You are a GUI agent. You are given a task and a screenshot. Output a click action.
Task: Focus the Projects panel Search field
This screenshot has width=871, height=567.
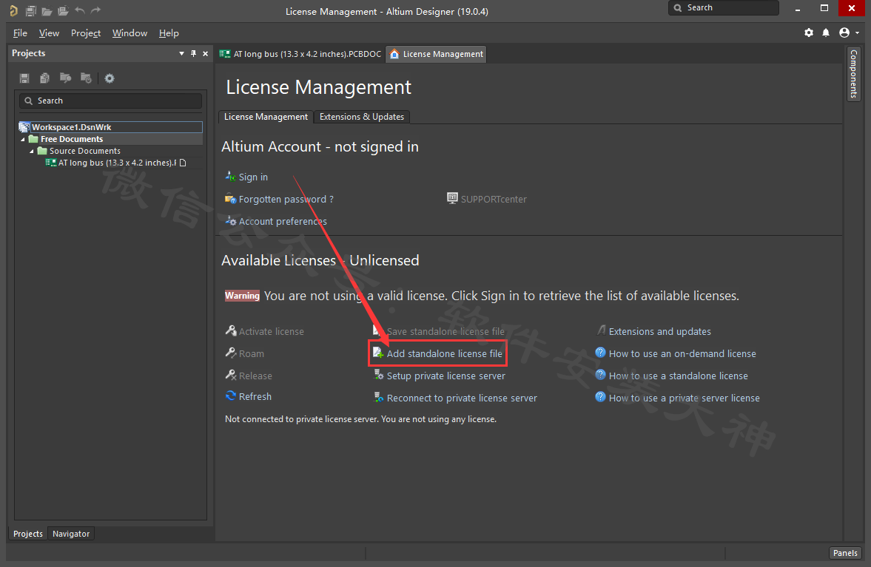110,101
